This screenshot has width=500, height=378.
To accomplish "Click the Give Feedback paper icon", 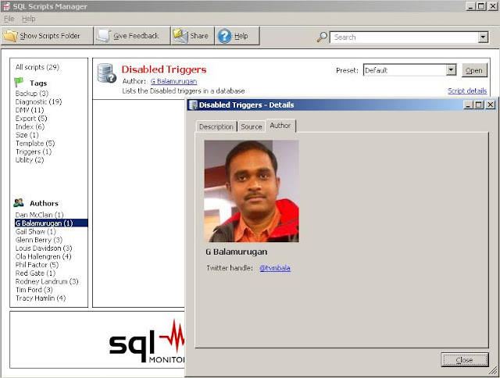I will (104, 36).
